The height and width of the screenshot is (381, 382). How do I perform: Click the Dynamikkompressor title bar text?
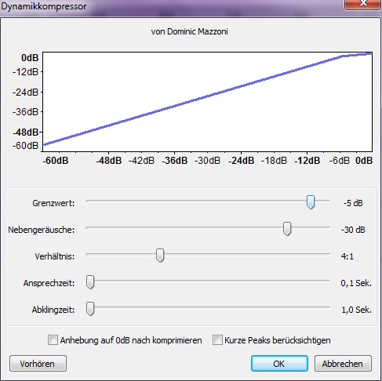coord(44,6)
